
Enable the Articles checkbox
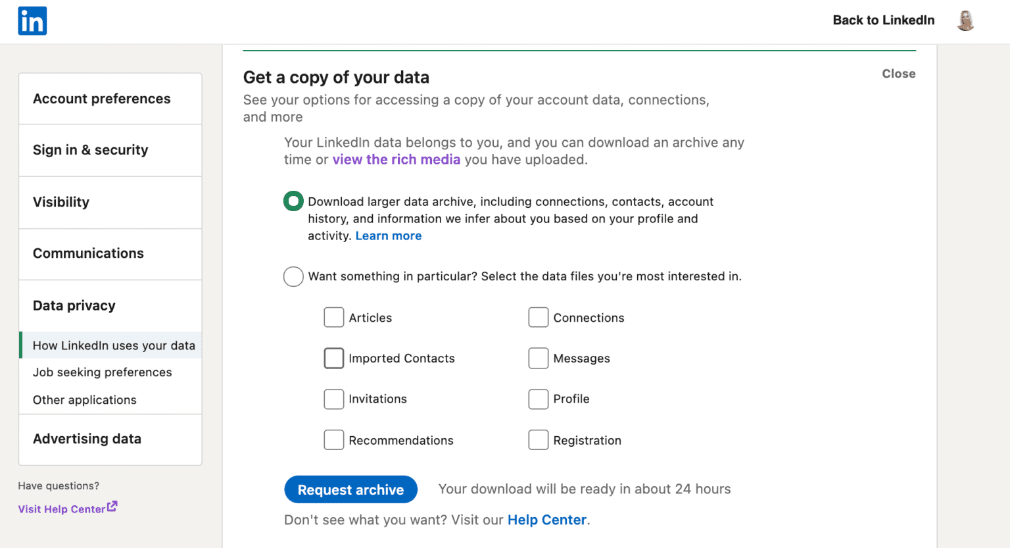334,317
